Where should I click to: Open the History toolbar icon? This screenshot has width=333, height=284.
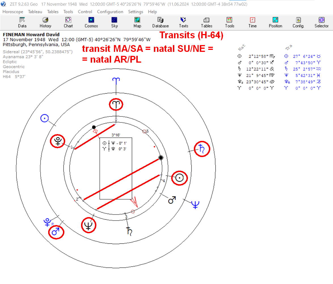45,22
